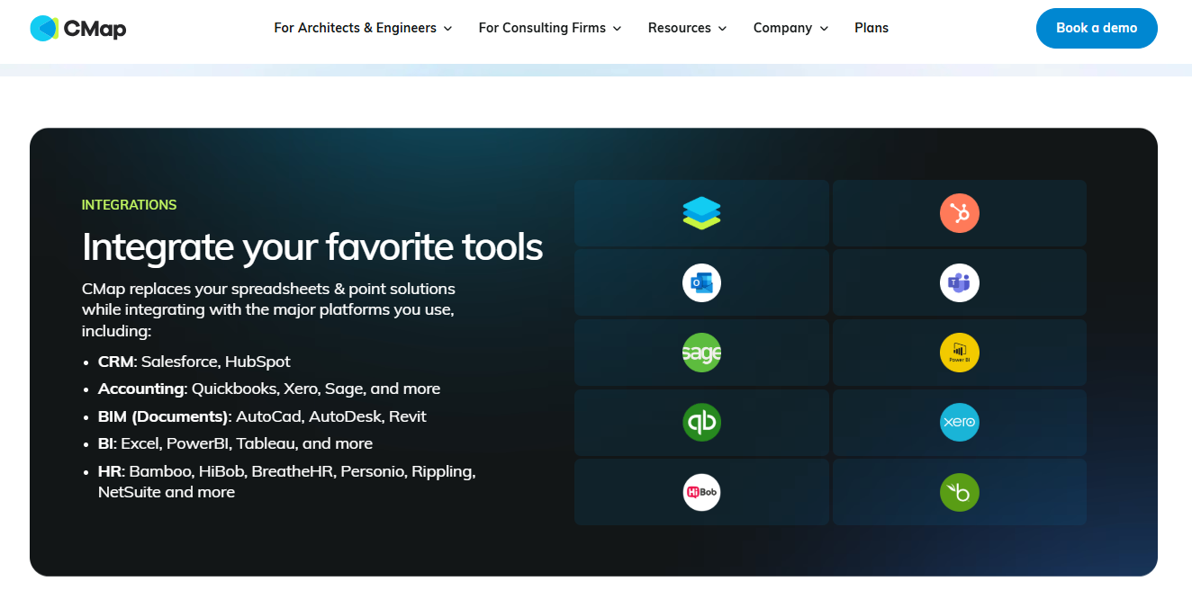
Task: Select the QuickBooks integration icon
Action: click(701, 422)
